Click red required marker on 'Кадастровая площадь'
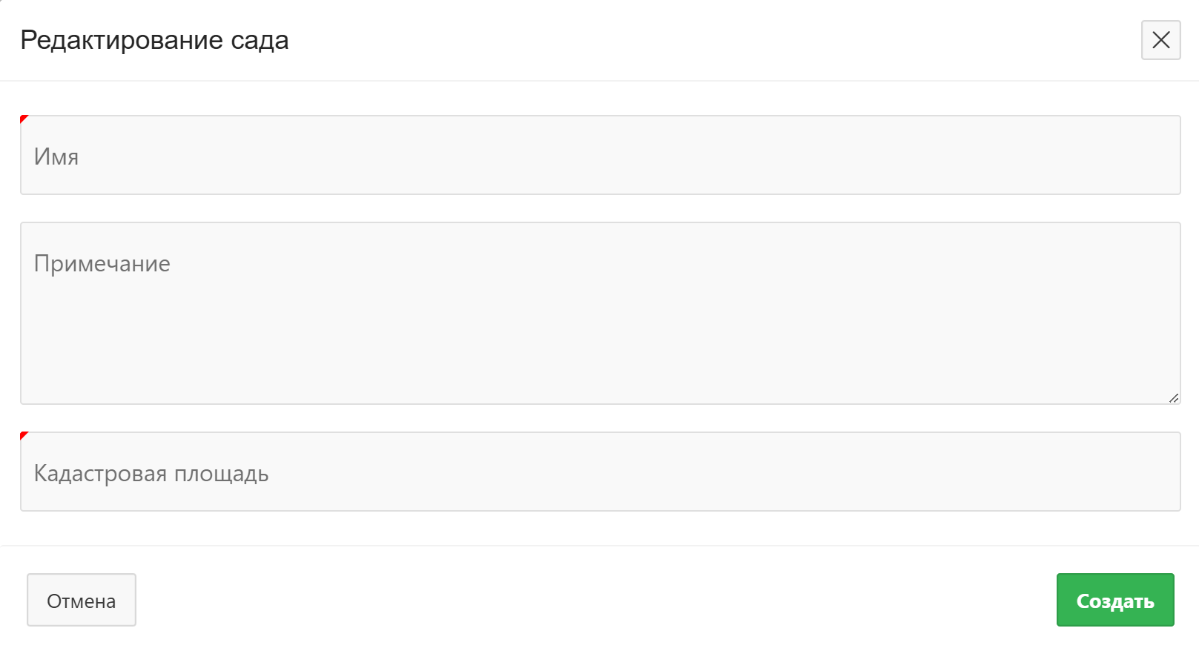1199x651 pixels. tap(24, 435)
